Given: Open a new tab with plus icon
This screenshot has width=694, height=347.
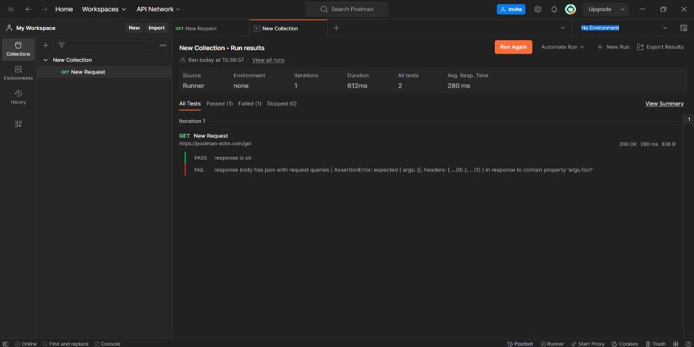Looking at the screenshot, I should pyautogui.click(x=337, y=28).
